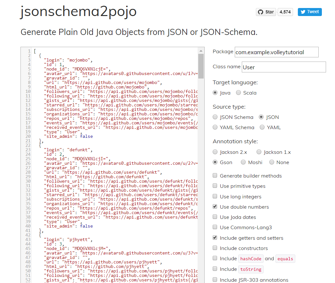Select Java as target language

click(215, 93)
